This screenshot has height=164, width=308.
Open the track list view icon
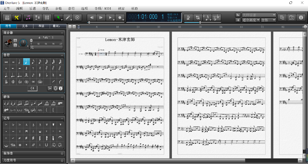pyautogui.click(x=37, y=18)
